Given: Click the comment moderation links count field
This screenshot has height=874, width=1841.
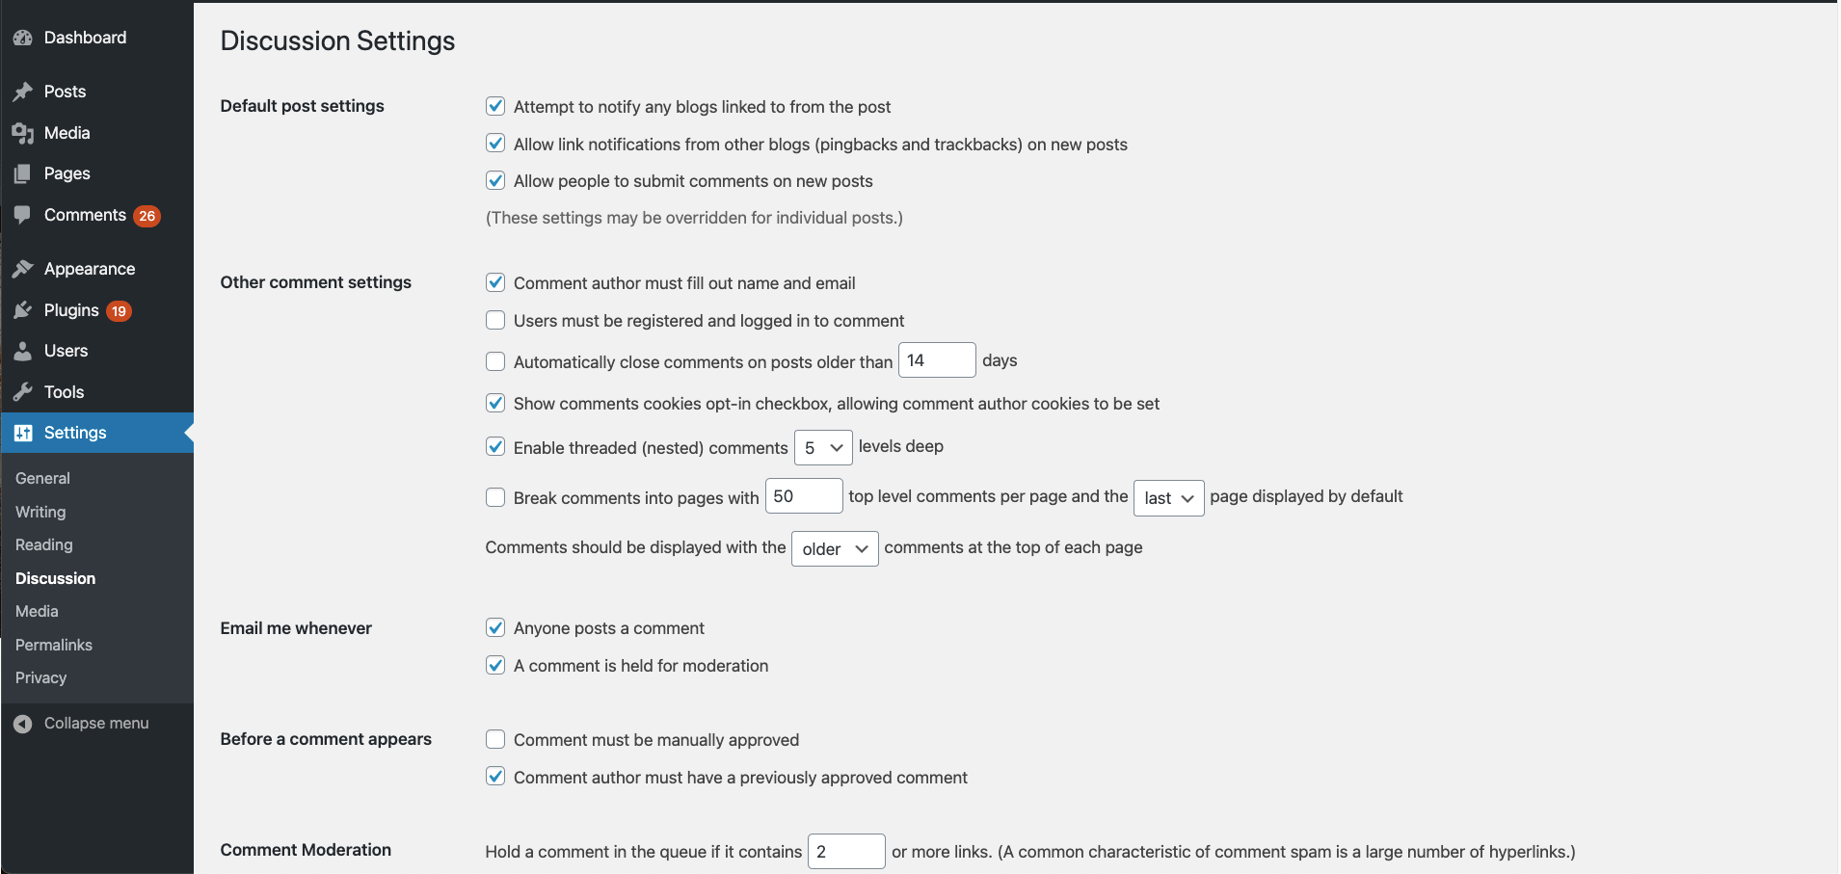Looking at the screenshot, I should [845, 851].
